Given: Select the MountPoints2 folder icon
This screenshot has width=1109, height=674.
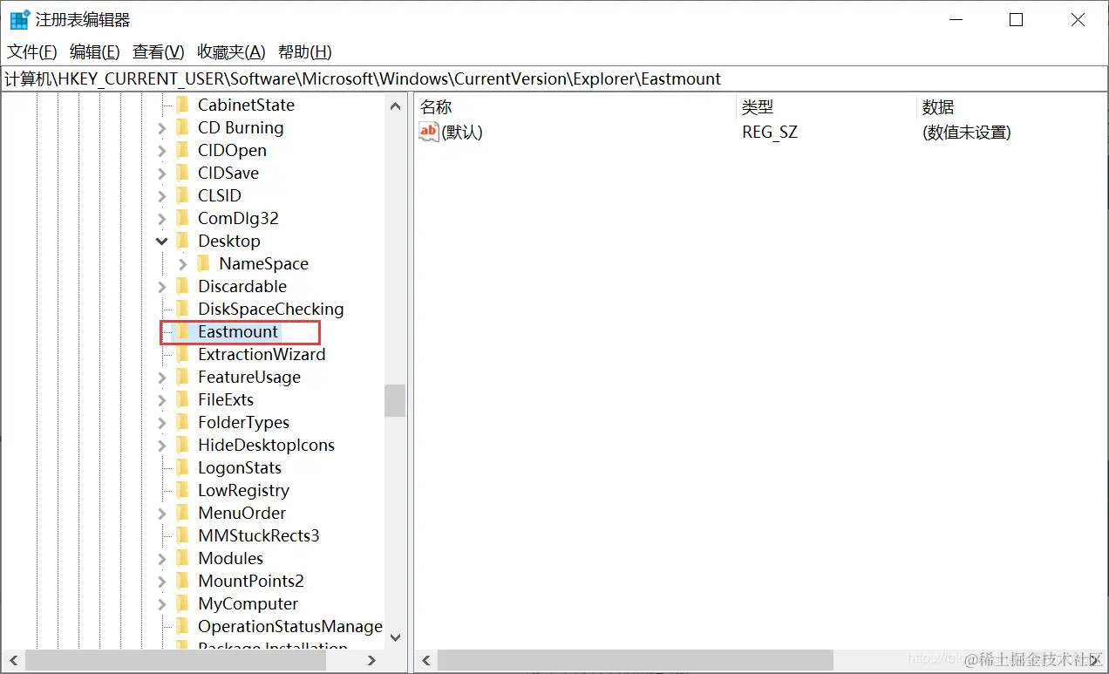Looking at the screenshot, I should pyautogui.click(x=182, y=581).
